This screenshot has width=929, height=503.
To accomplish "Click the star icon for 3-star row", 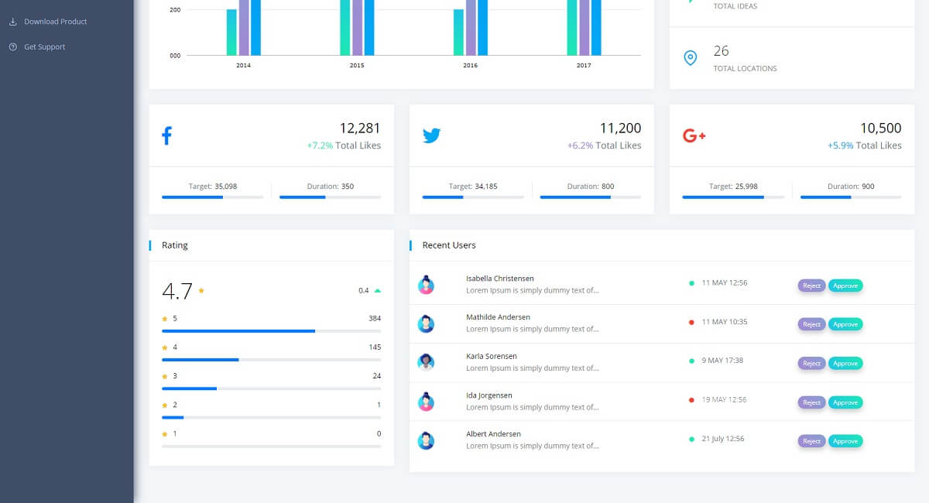I will [165, 376].
